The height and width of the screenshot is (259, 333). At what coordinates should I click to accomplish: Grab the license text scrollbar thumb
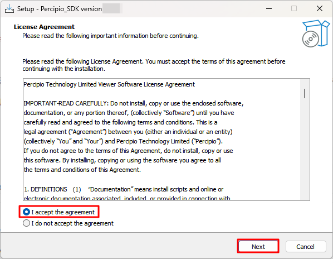pos(305,93)
